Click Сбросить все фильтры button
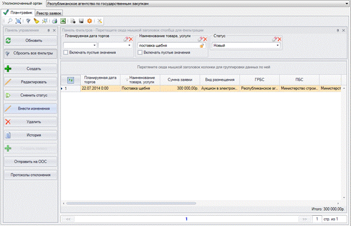Viewport: 351px width, 226px height. [30, 53]
